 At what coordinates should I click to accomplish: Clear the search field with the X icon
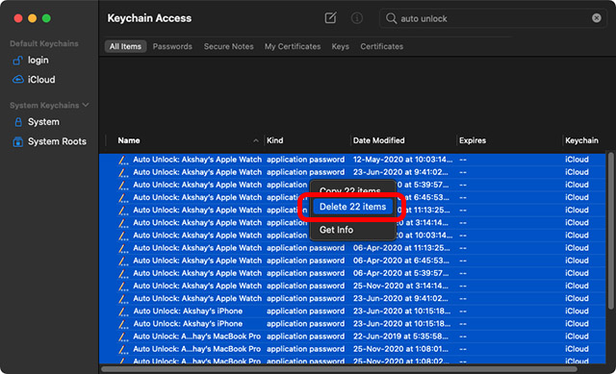click(597, 18)
